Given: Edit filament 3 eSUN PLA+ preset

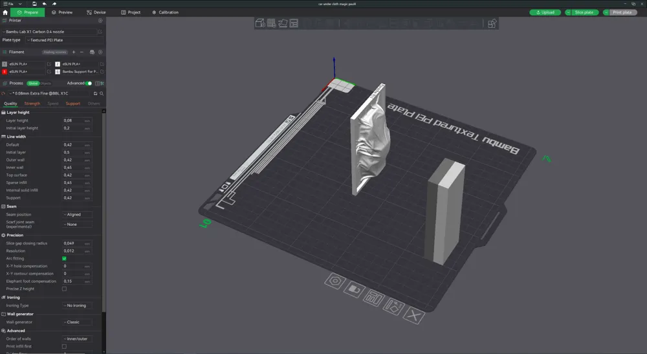Looking at the screenshot, I should click(49, 71).
